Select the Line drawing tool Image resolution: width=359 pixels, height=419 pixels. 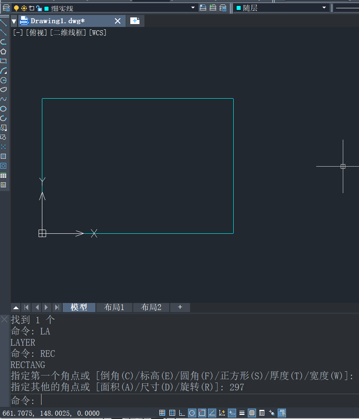click(3, 23)
